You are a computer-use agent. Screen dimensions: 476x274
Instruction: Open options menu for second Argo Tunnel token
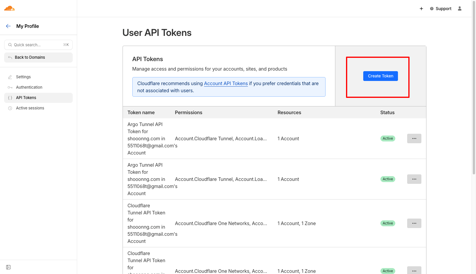click(x=414, y=179)
